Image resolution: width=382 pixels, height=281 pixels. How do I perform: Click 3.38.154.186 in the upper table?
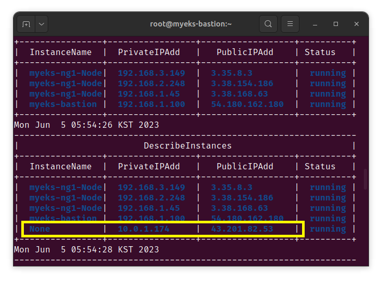(x=242, y=84)
